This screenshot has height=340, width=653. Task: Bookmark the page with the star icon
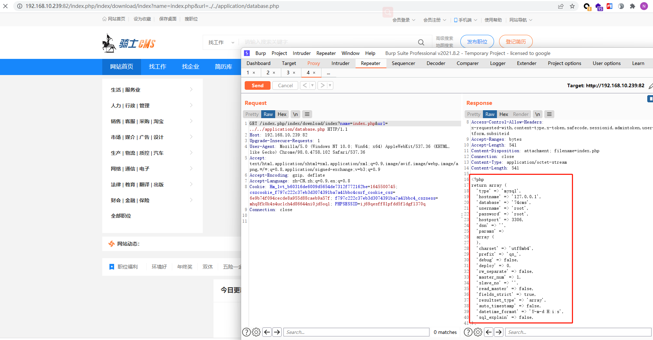pos(572,6)
